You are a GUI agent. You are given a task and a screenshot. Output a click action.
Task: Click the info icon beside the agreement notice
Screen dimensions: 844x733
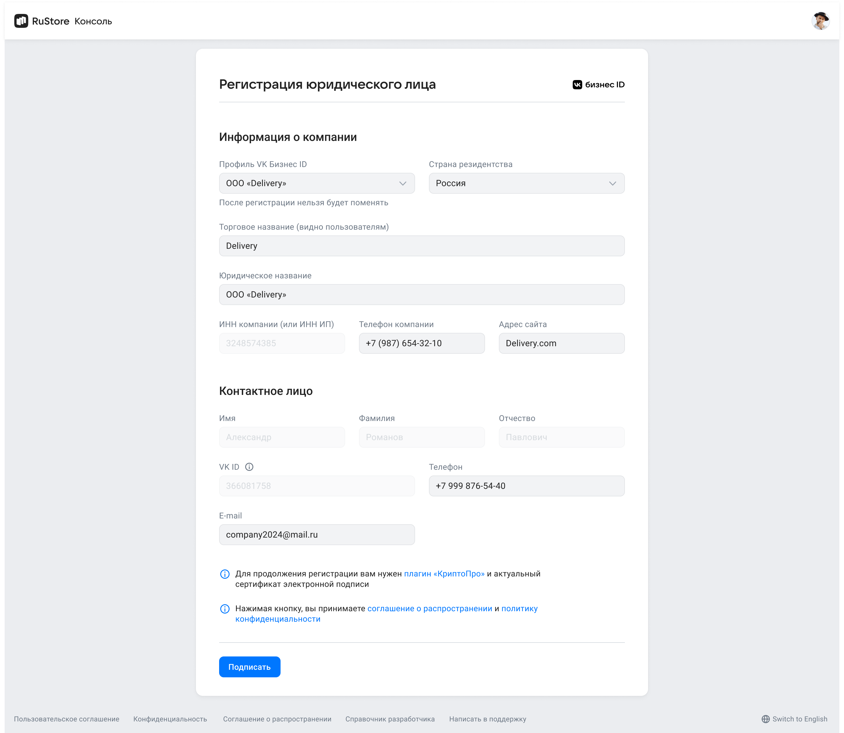click(x=225, y=609)
